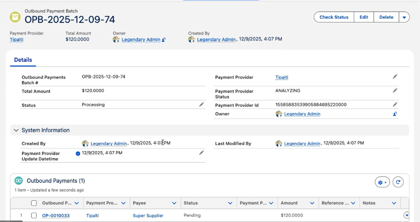Open the Payee column sort menu
The height and width of the screenshot is (222, 420).
coord(174,203)
